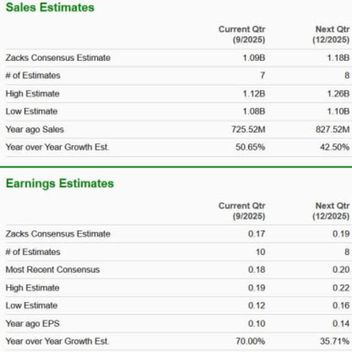Image resolution: width=352 pixels, height=352 pixels.
Task: Click the Most Recent Consensus label
Action: [52, 270]
